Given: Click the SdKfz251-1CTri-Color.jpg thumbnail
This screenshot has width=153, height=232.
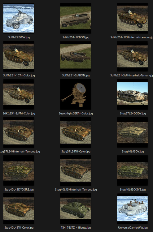Looking at the screenshot, I should 19,56.
